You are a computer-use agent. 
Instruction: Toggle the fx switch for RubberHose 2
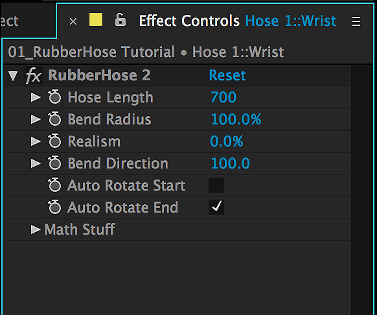34,75
